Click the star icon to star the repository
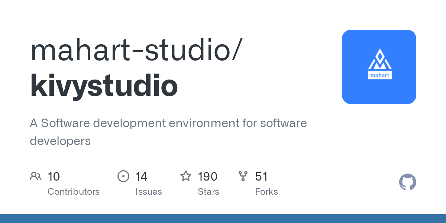 (185, 176)
